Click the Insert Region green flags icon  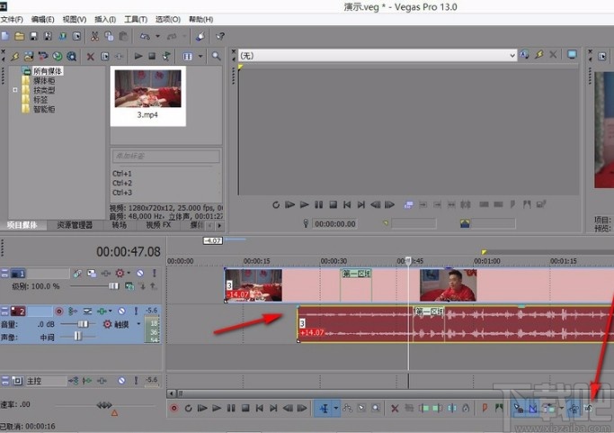tap(499, 408)
